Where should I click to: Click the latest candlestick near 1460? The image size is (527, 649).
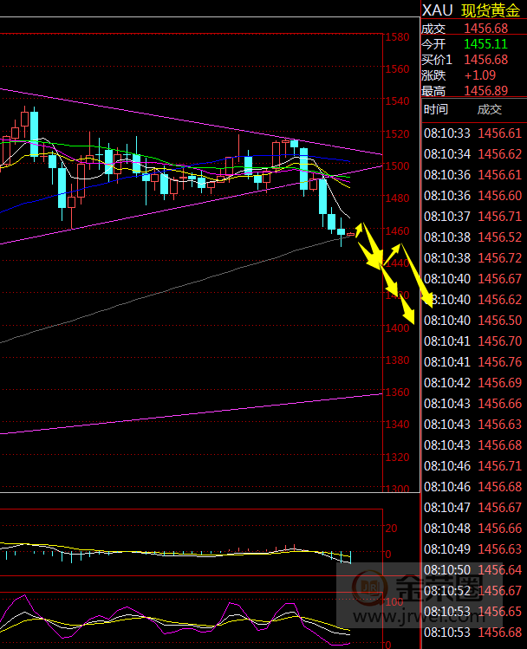[351, 234]
